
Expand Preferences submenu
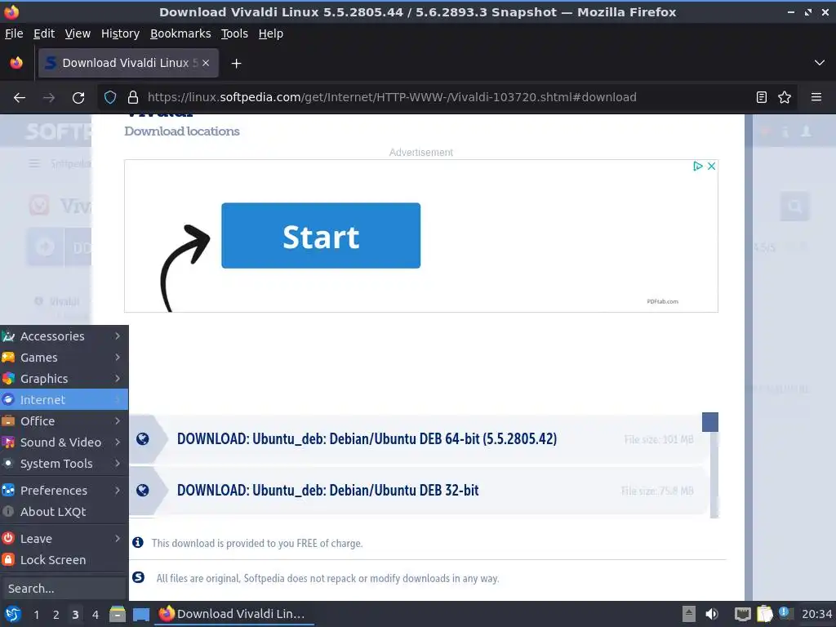pyautogui.click(x=64, y=491)
